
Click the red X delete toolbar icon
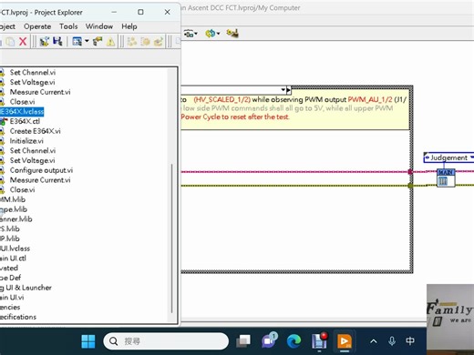(x=23, y=41)
